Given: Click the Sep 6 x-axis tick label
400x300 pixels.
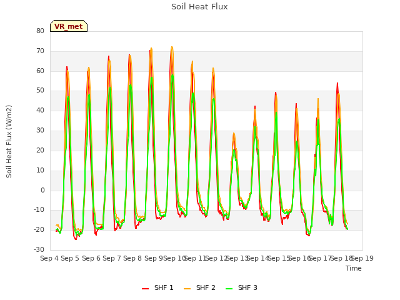Looking at the screenshot, I should click(91, 258).
